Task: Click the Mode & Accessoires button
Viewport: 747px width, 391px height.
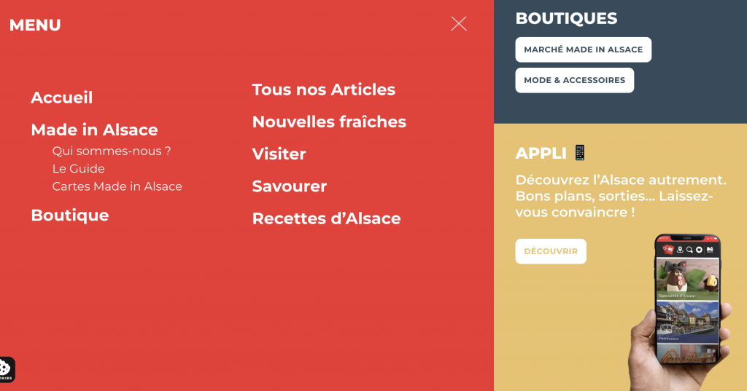Action: pos(575,80)
